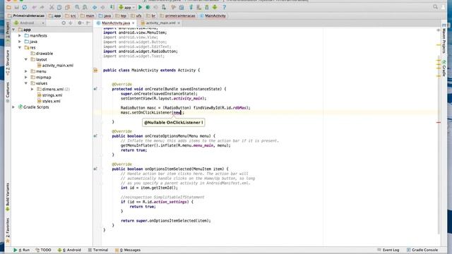Click the Cut scissors icon
The image size is (452, 254).
52,7
